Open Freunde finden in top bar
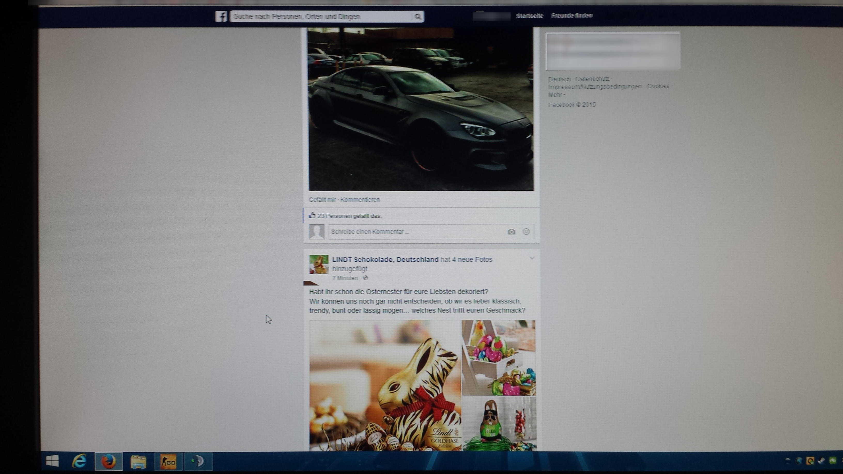 (x=572, y=16)
